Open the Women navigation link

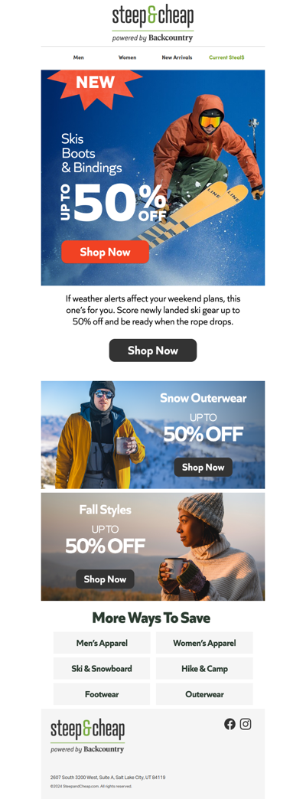click(127, 57)
